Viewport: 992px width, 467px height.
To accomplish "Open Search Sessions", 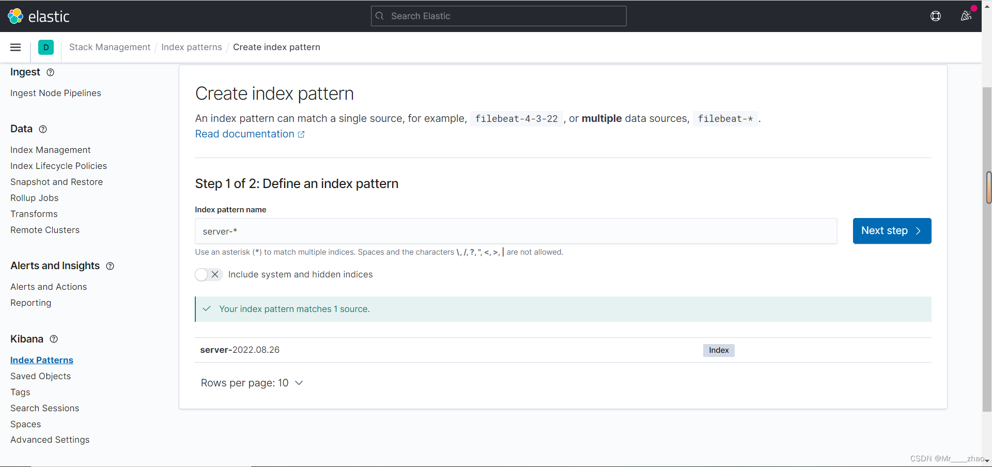I will pos(44,408).
